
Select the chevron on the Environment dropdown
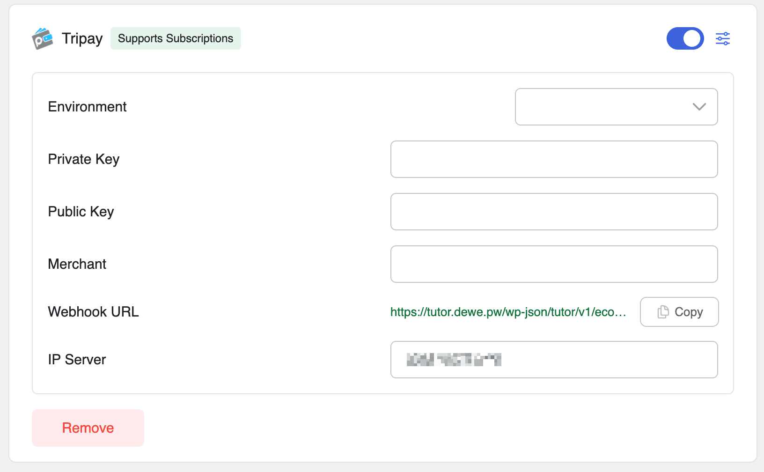[x=699, y=107]
